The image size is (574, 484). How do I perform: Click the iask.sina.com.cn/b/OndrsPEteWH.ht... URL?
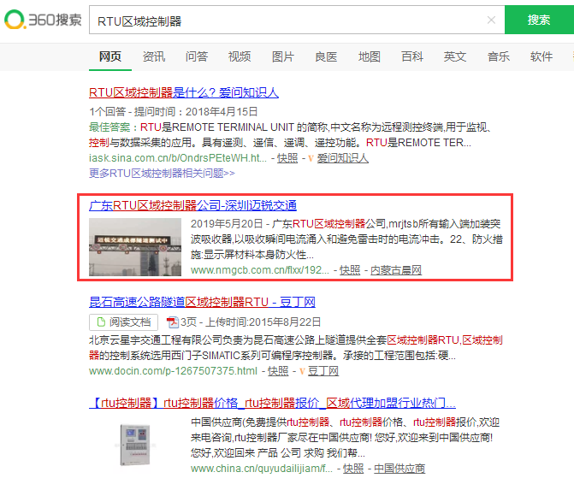click(178, 158)
